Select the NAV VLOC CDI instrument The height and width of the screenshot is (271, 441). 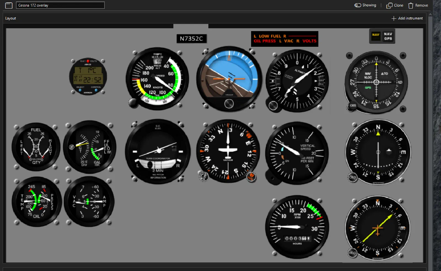click(376, 82)
